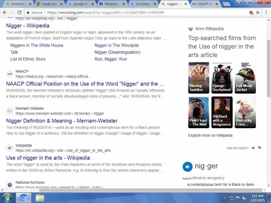
Task: Close the NAACP tab
Action: 217,4
